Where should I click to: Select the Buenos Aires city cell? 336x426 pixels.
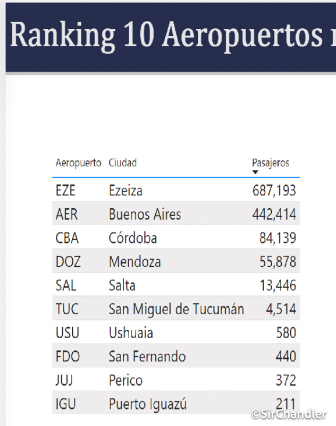145,214
